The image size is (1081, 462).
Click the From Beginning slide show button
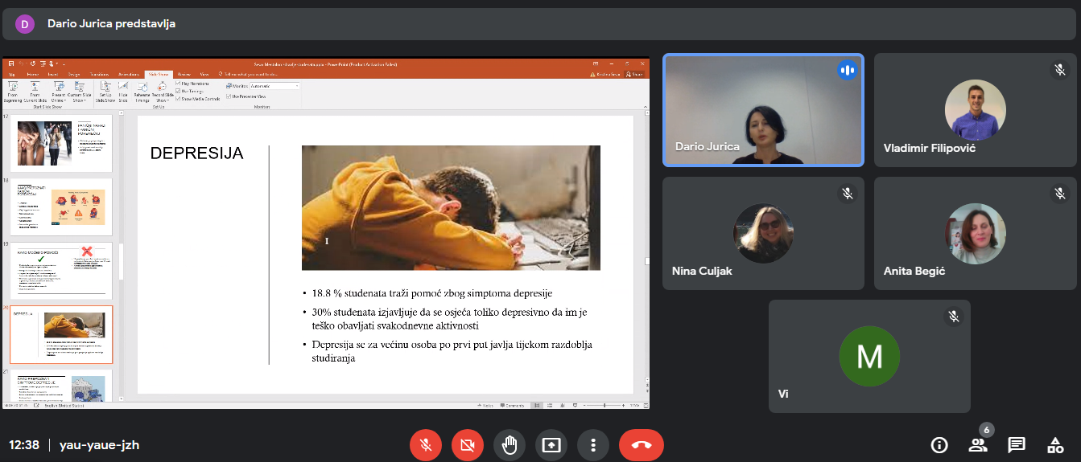(14, 91)
